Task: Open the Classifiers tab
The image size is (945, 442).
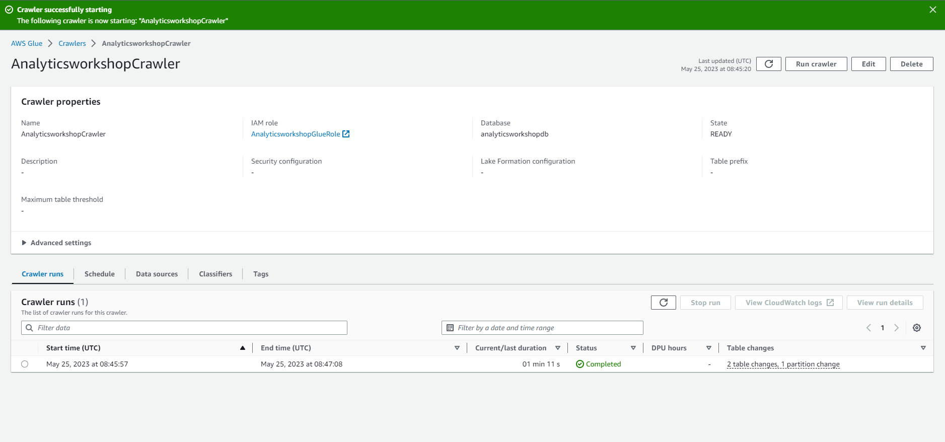Action: point(215,274)
